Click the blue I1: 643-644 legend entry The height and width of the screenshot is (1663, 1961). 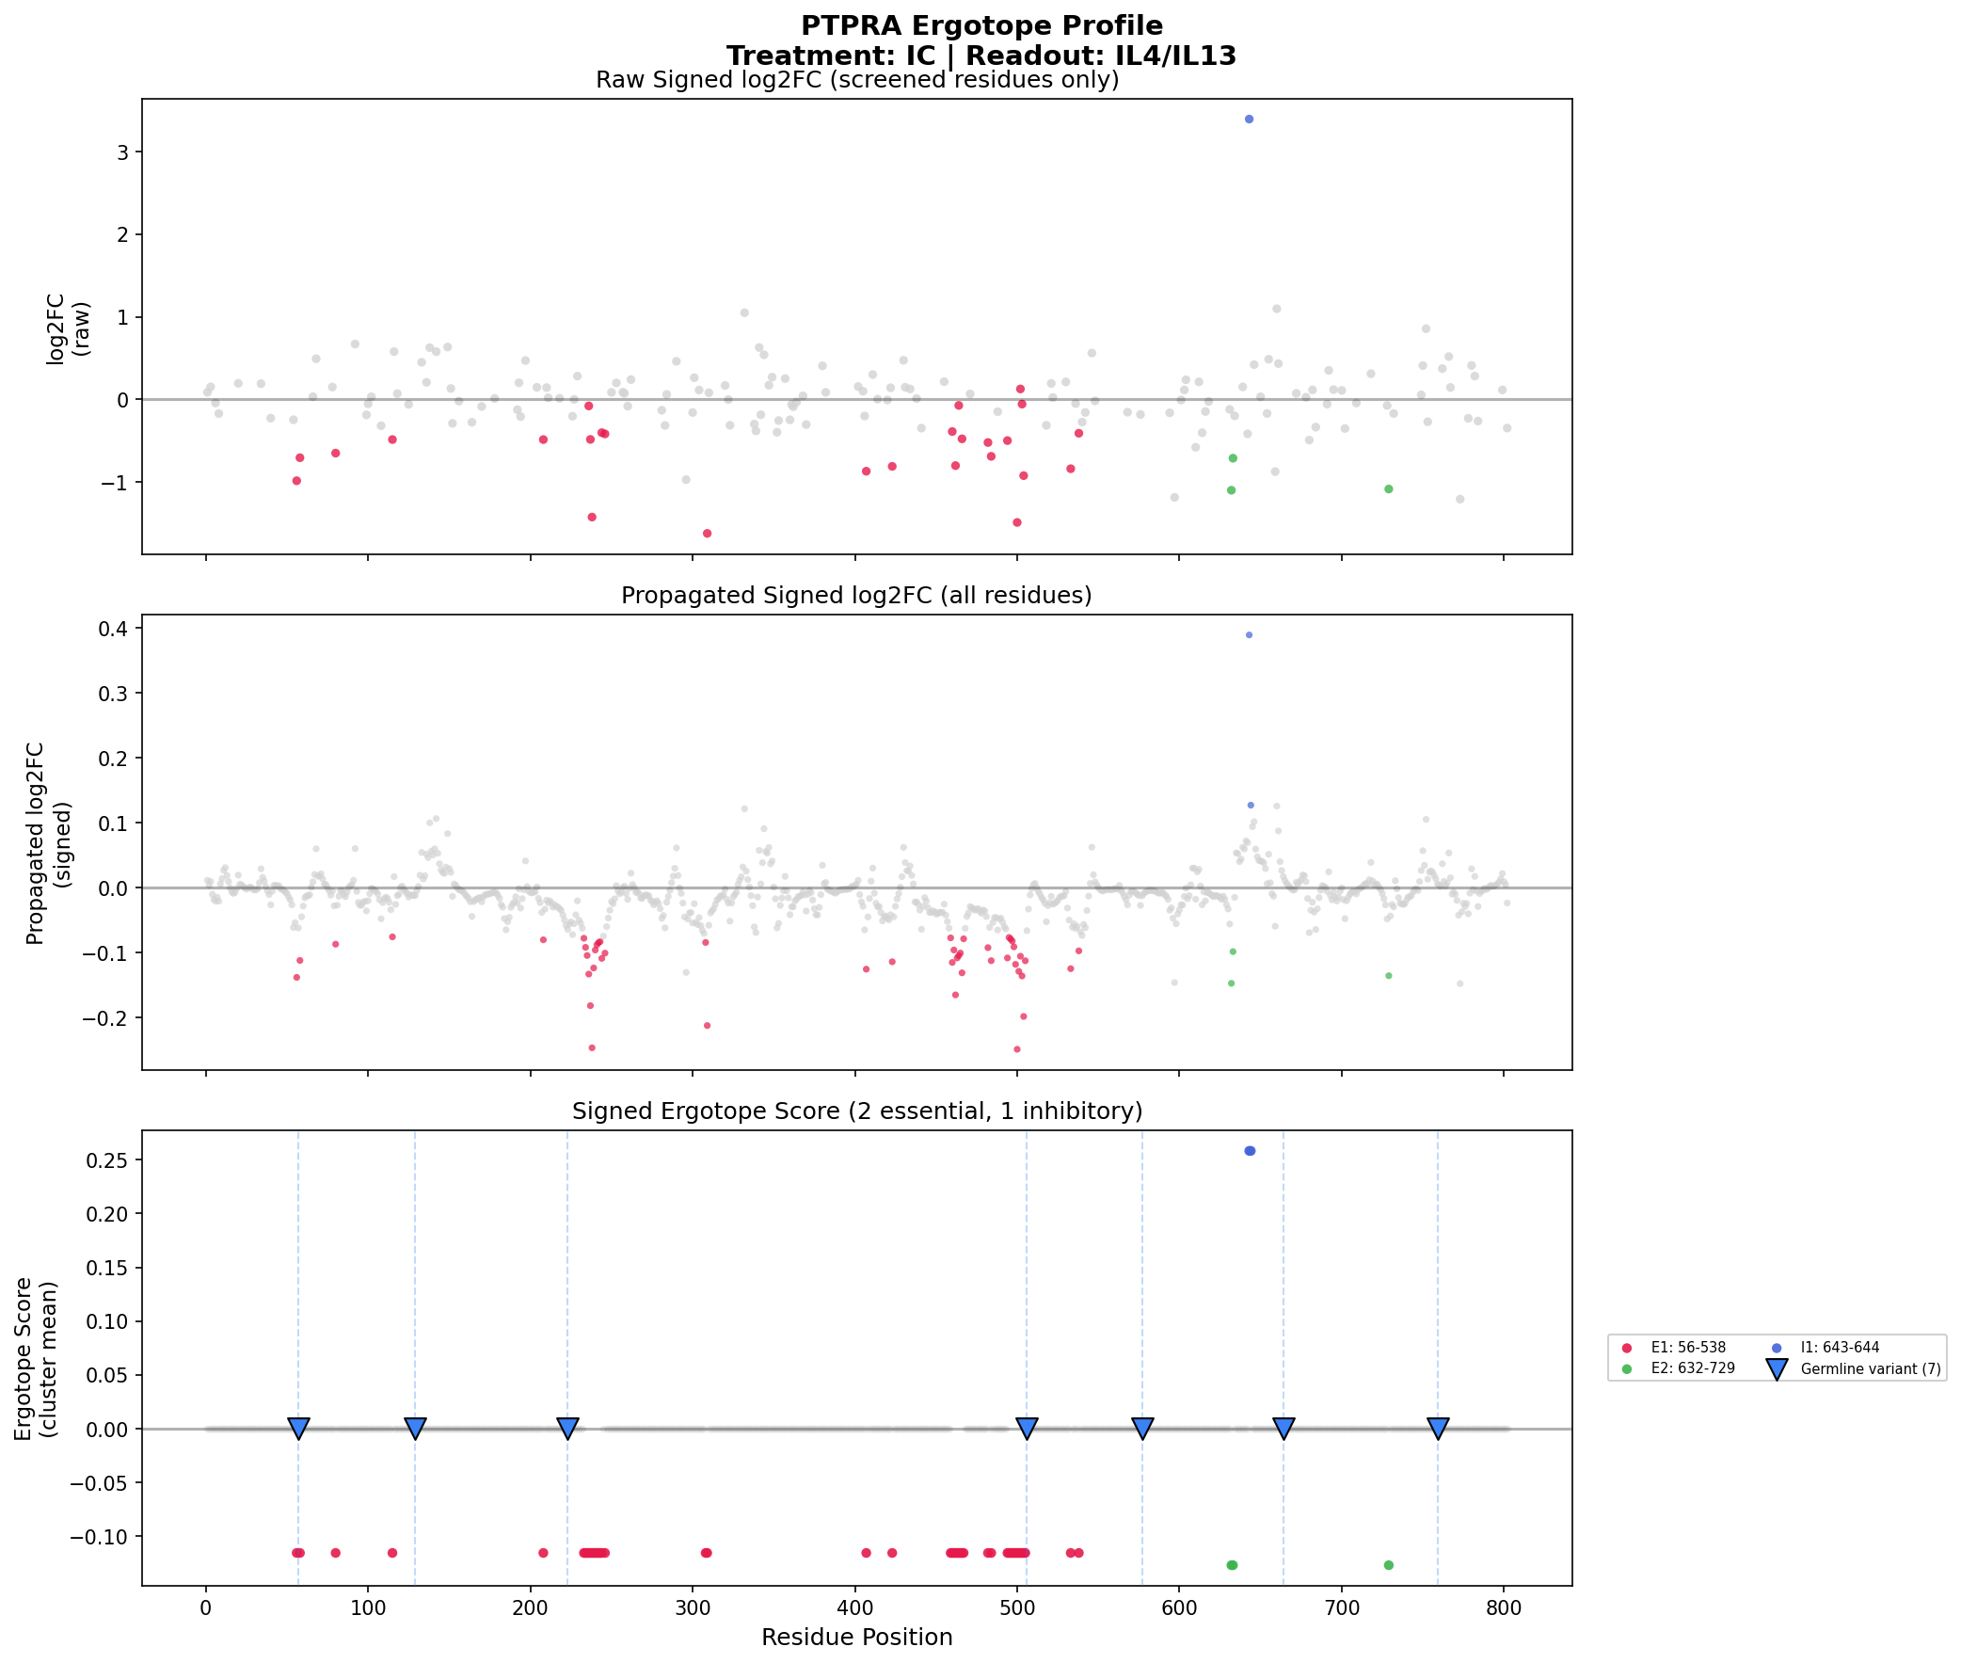tap(1840, 1348)
